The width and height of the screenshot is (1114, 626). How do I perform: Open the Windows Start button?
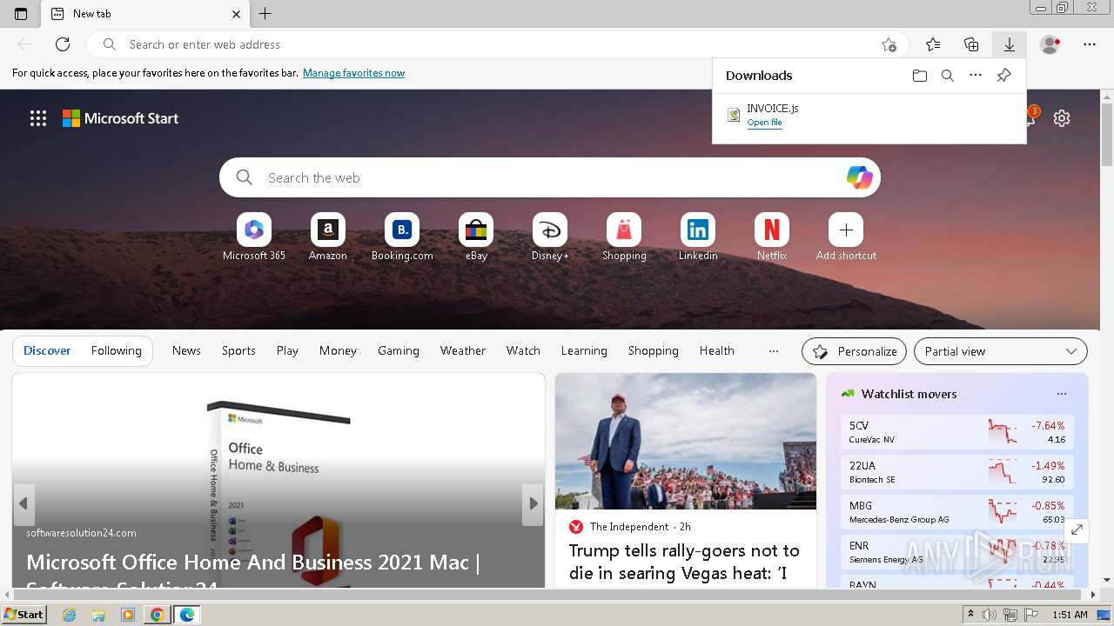click(23, 615)
